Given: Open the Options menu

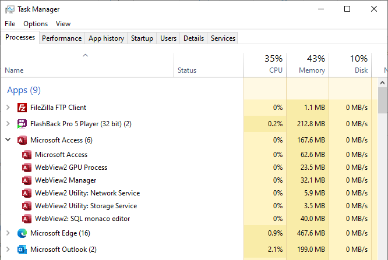Looking at the screenshot, I should (36, 24).
